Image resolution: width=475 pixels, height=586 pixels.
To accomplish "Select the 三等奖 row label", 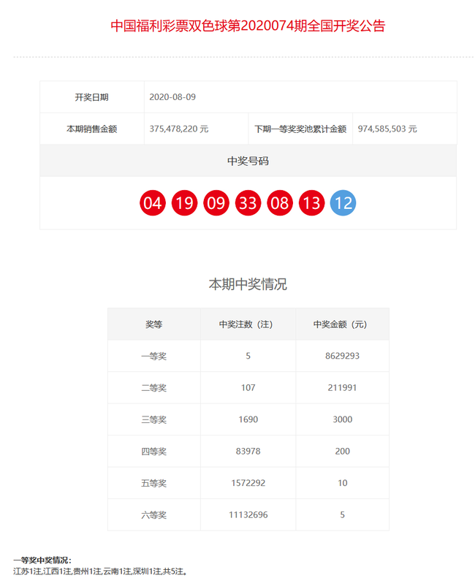I will pyautogui.click(x=154, y=419).
